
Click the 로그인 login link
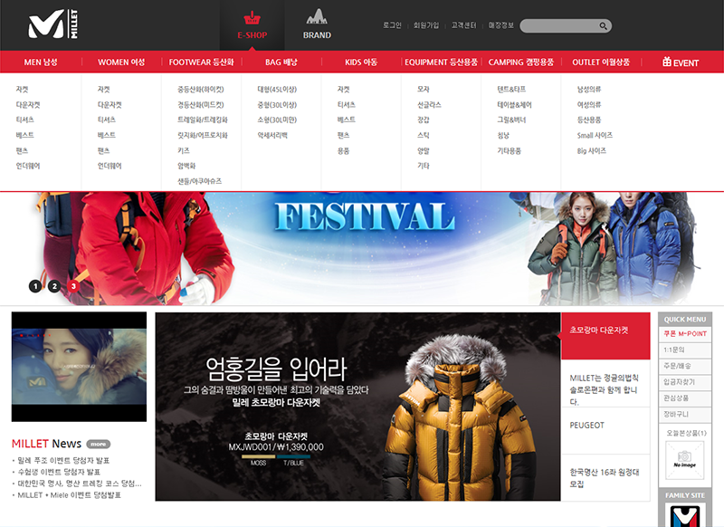(392, 25)
